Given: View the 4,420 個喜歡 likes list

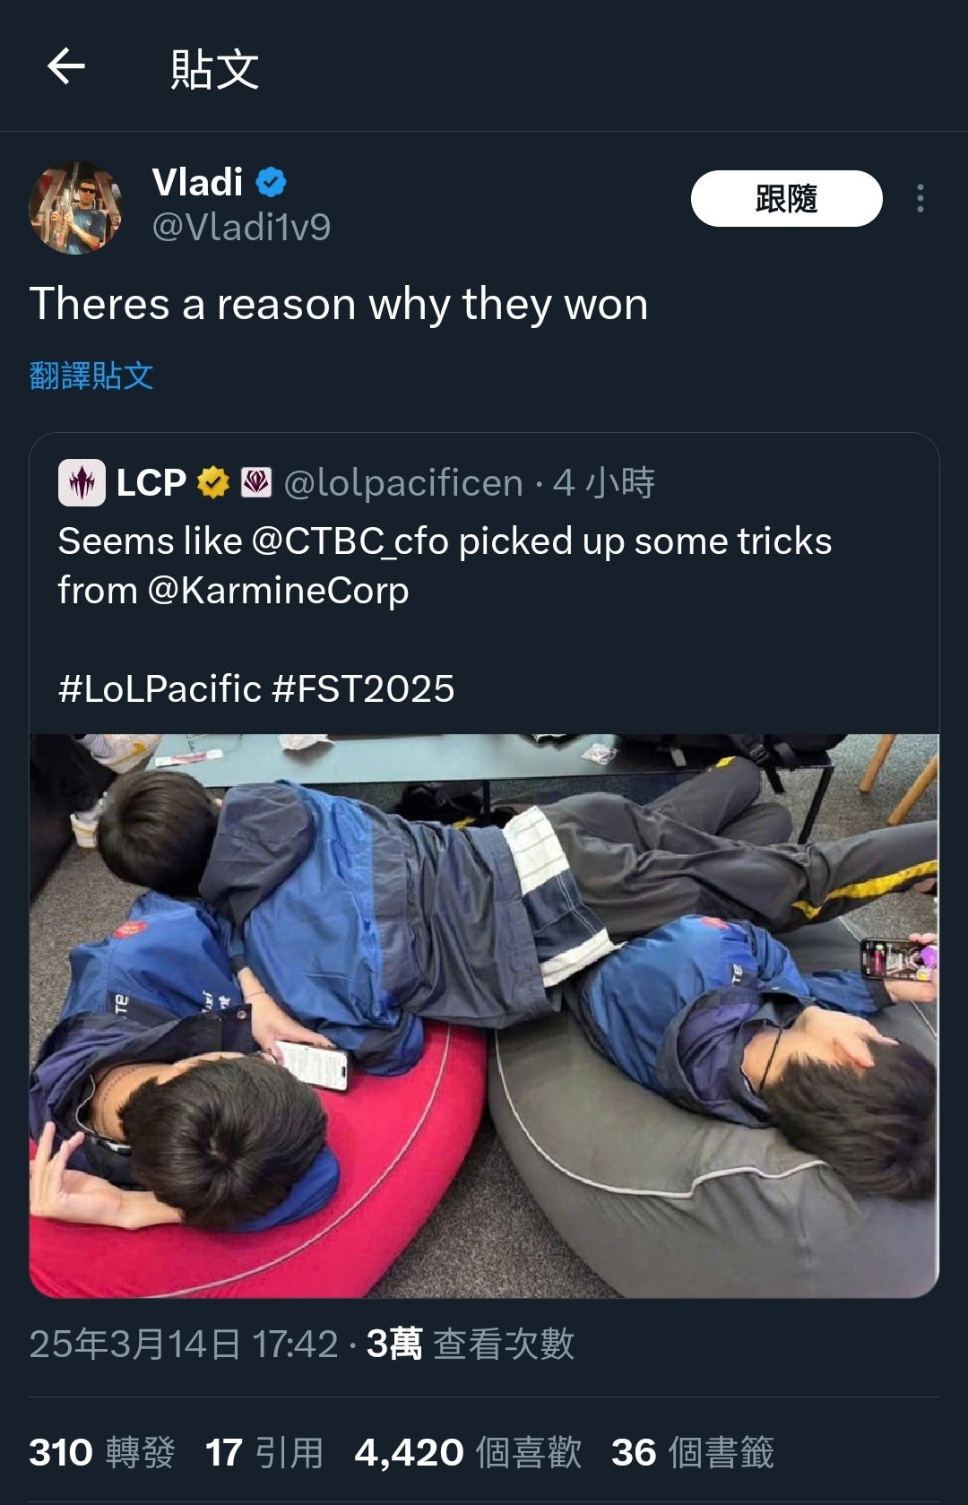Looking at the screenshot, I should pyautogui.click(x=468, y=1452).
